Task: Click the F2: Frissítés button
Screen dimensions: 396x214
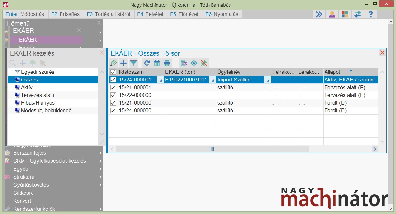Action: click(66, 14)
